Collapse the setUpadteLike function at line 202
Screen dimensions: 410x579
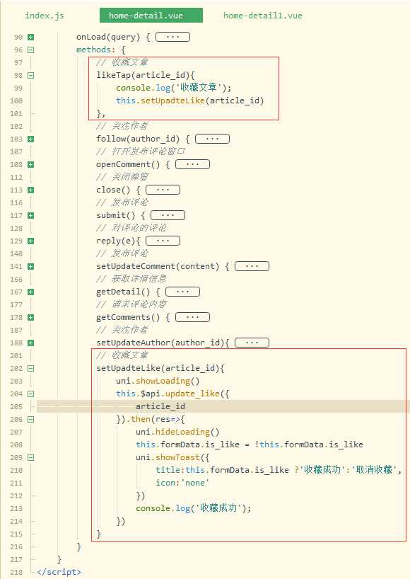31,368
